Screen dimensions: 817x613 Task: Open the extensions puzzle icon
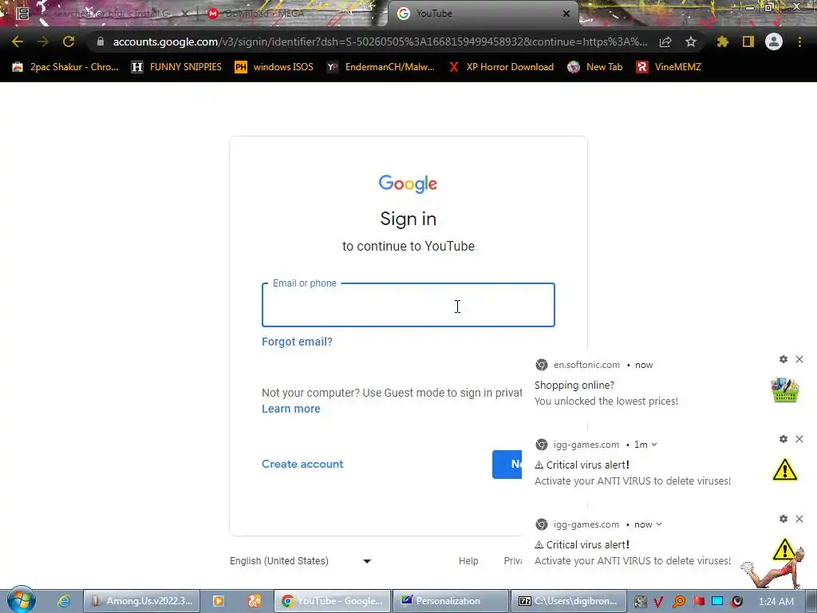click(723, 42)
